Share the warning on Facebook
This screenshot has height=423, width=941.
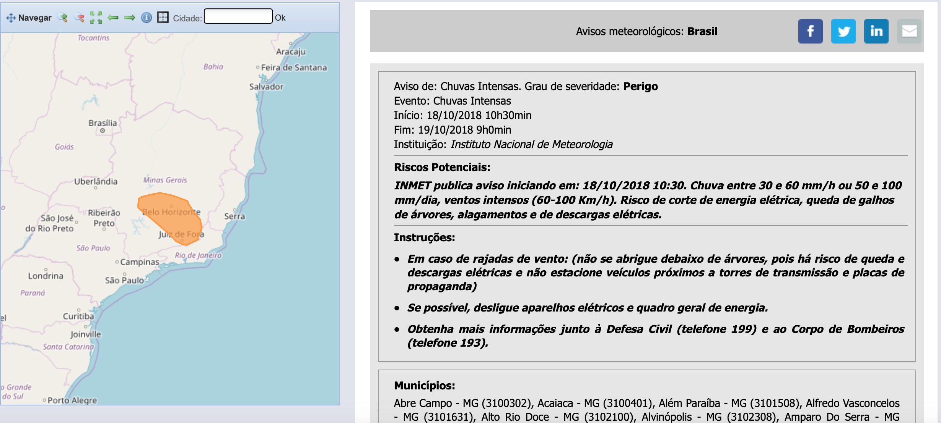click(810, 31)
